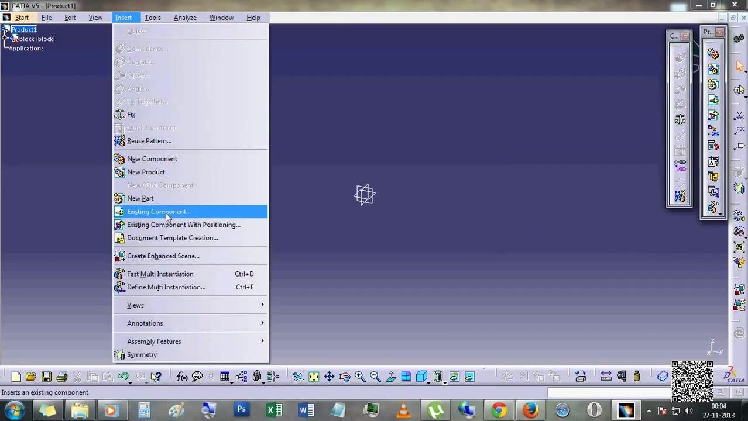Click Zoom In magnifier icon
Image resolution: width=748 pixels, height=421 pixels.
pos(359,377)
